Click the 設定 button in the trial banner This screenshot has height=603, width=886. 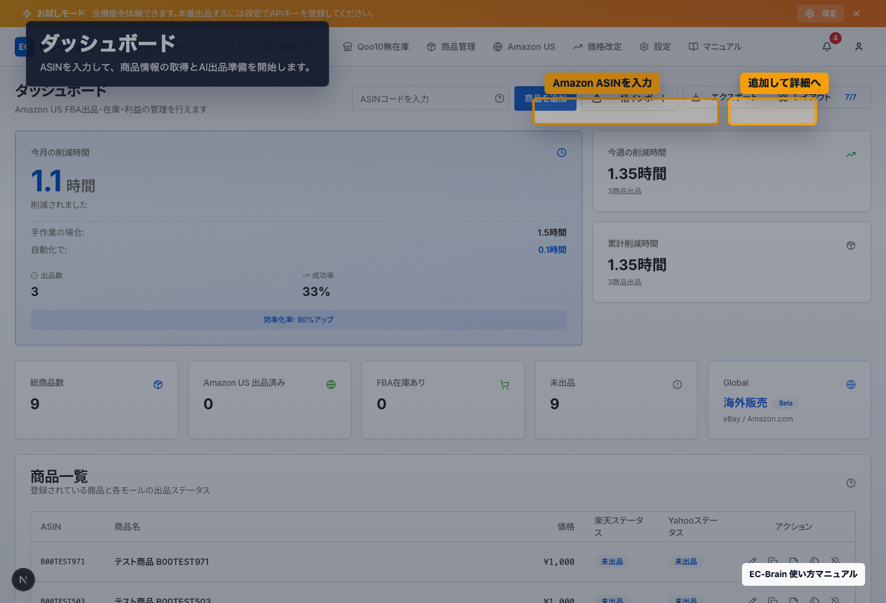click(821, 14)
